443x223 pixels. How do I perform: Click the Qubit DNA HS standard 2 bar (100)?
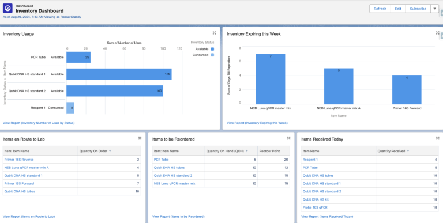(115, 91)
